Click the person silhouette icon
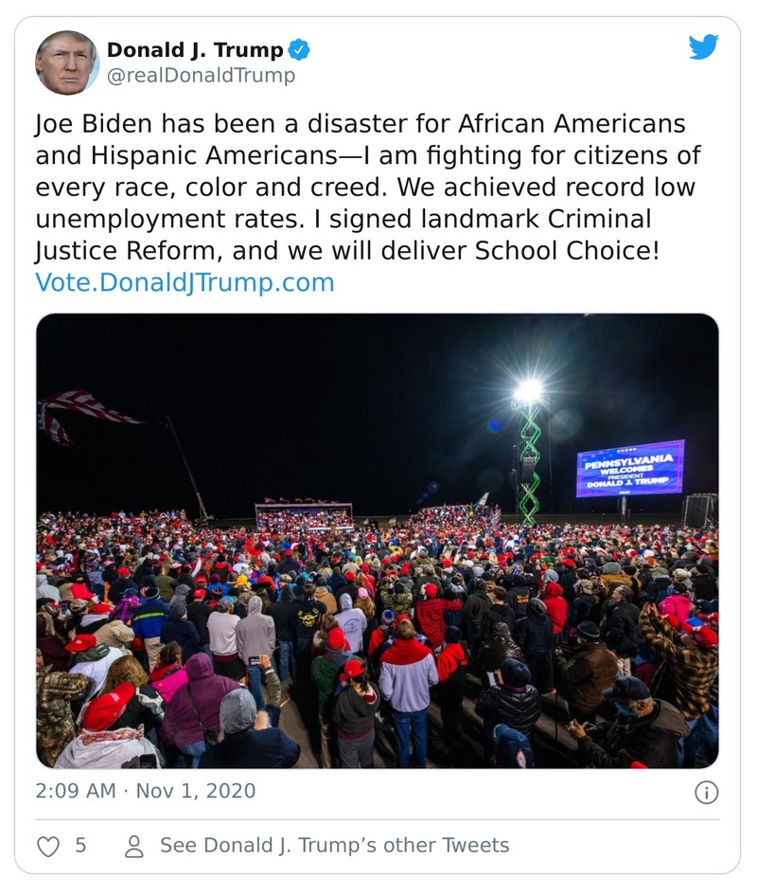757x895 pixels. (x=134, y=846)
